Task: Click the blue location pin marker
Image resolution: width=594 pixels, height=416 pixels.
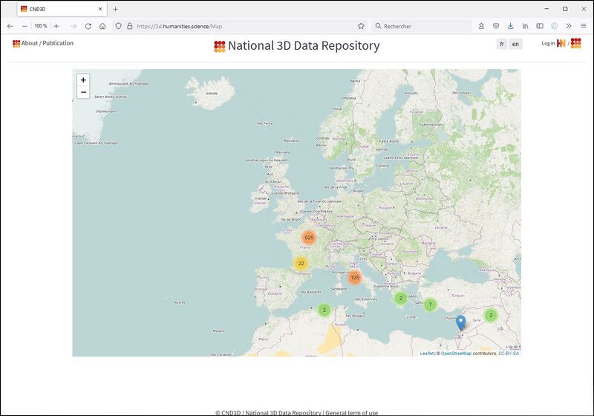Action: pos(460,322)
